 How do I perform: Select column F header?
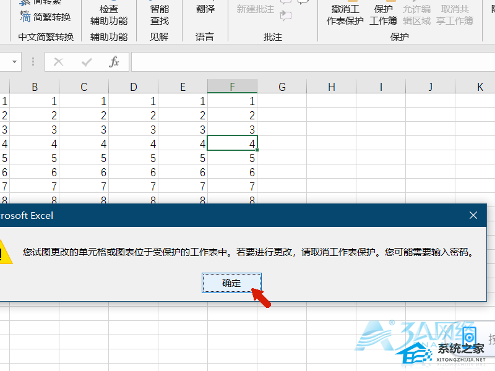[x=233, y=87]
